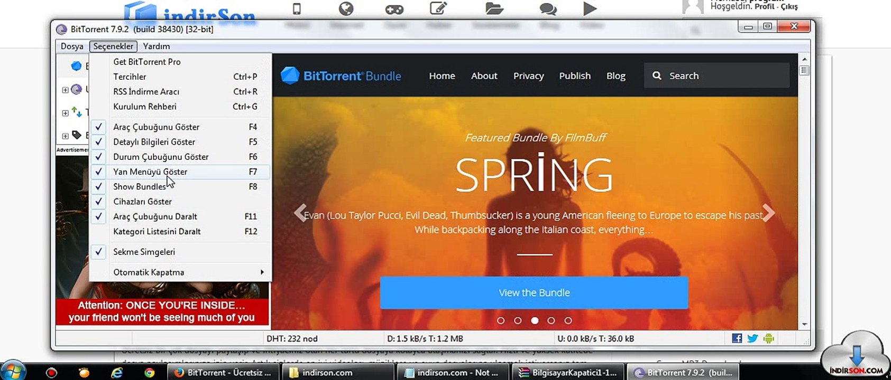Click the mobile phone icon on indirSon page

297,8
